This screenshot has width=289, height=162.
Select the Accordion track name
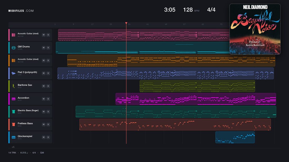pyautogui.click(x=23, y=98)
